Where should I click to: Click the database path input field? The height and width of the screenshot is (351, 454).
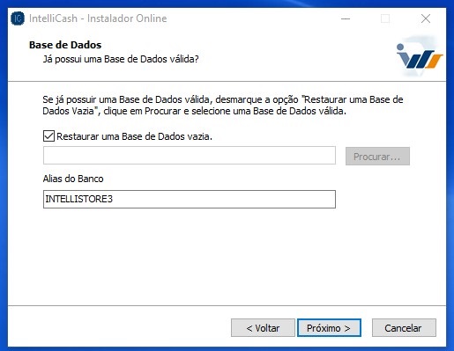tap(190, 156)
